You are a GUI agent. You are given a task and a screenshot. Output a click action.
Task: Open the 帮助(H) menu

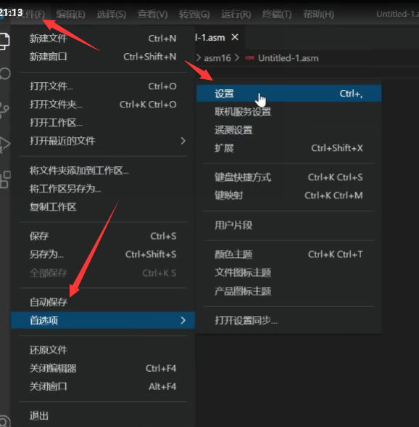coord(318,15)
